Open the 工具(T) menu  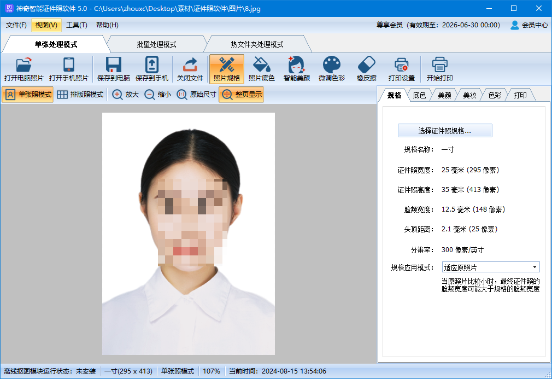[77, 25]
